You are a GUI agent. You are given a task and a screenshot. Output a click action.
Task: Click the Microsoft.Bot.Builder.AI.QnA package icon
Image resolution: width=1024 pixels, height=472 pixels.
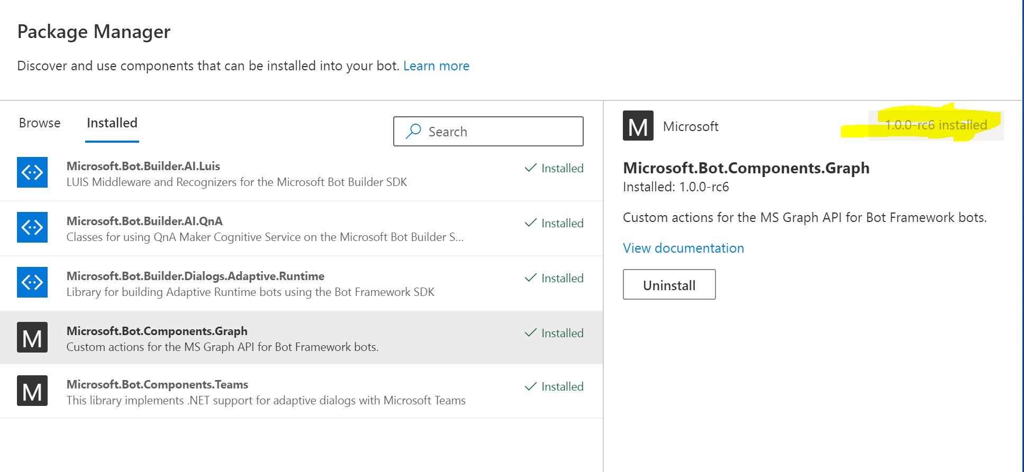click(x=32, y=227)
